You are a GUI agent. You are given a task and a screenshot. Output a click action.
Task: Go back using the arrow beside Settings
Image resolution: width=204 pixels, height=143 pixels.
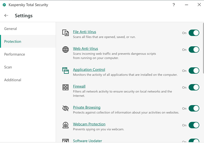[6, 16]
